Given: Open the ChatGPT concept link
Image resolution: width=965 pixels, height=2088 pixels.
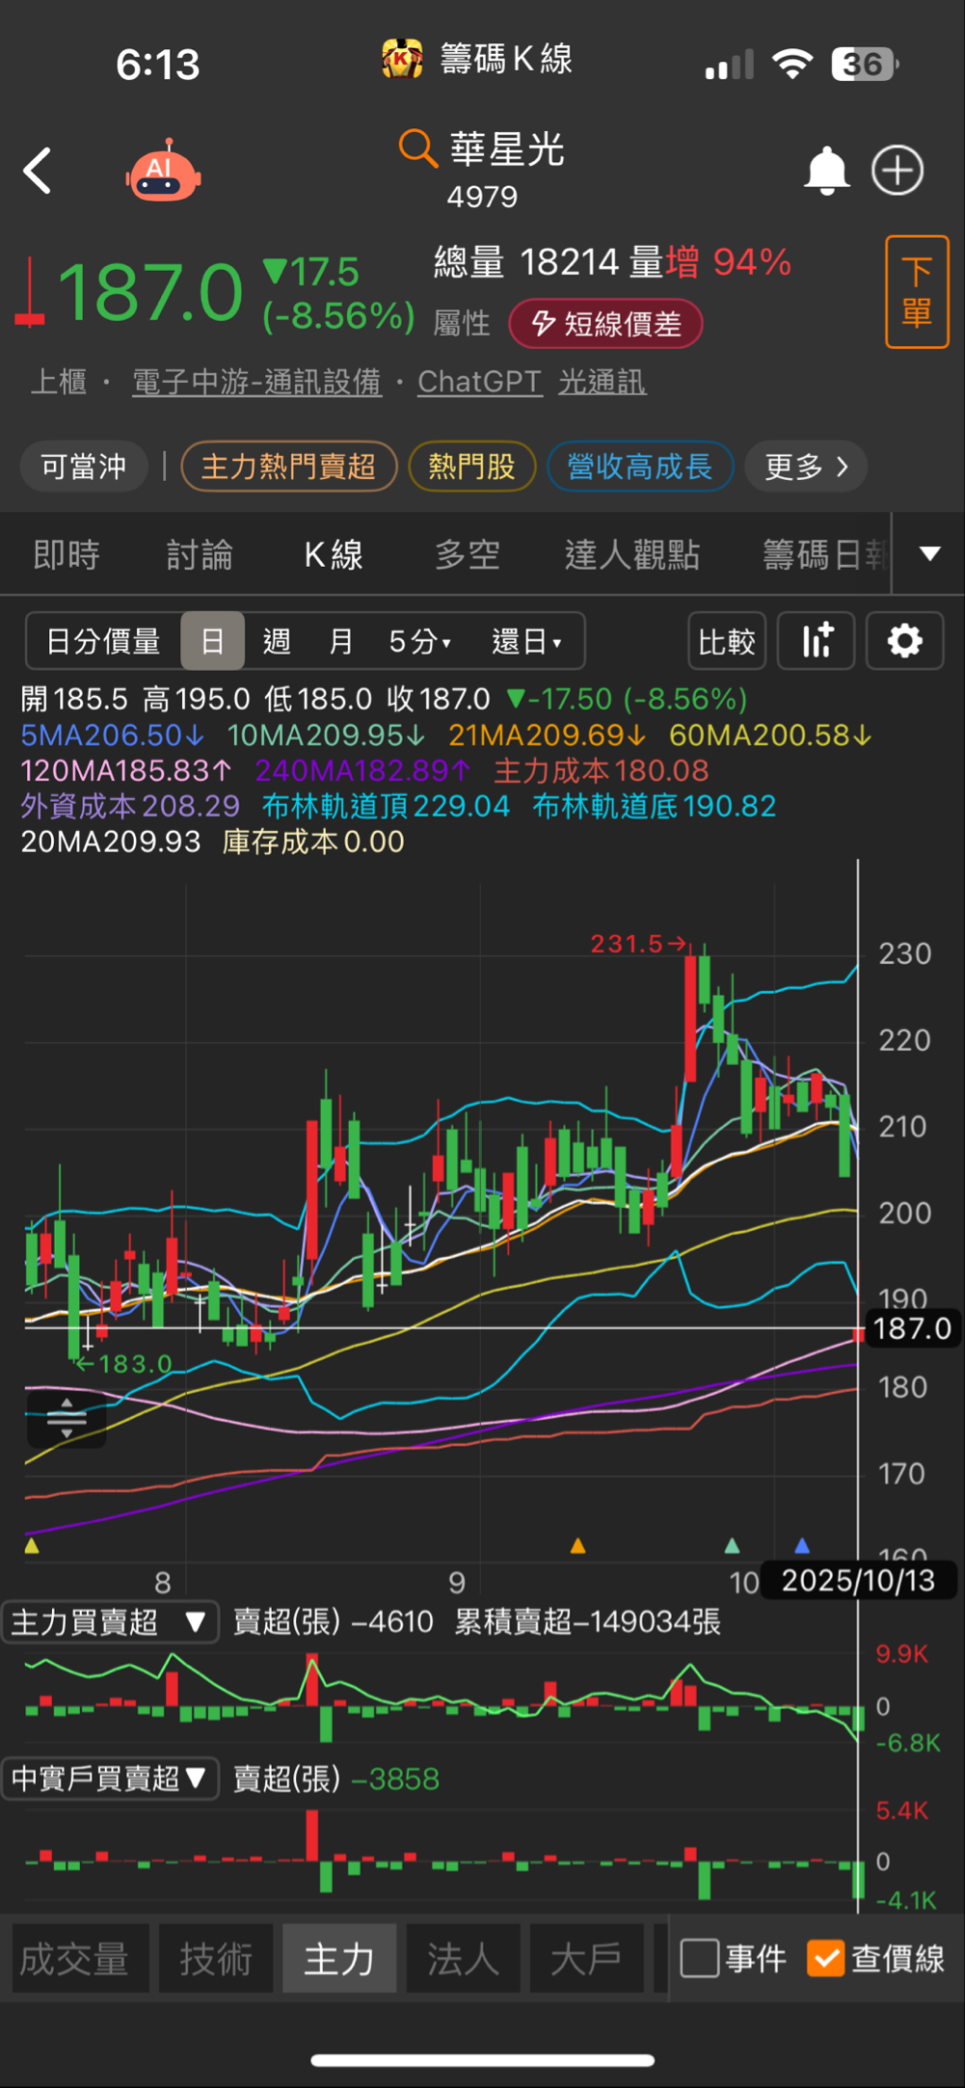Looking at the screenshot, I should pyautogui.click(x=479, y=382).
